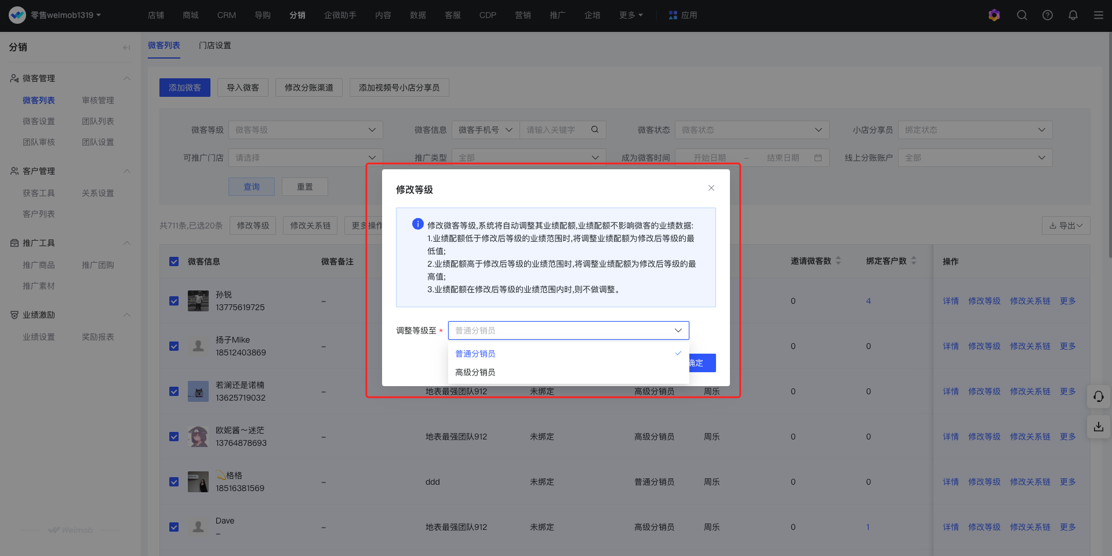Click the 重置 button
This screenshot has width=1112, height=556.
305,187
